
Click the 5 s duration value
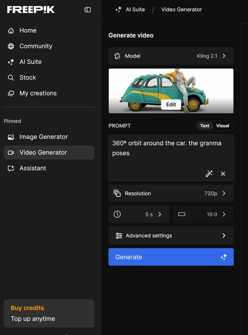[x=149, y=214]
